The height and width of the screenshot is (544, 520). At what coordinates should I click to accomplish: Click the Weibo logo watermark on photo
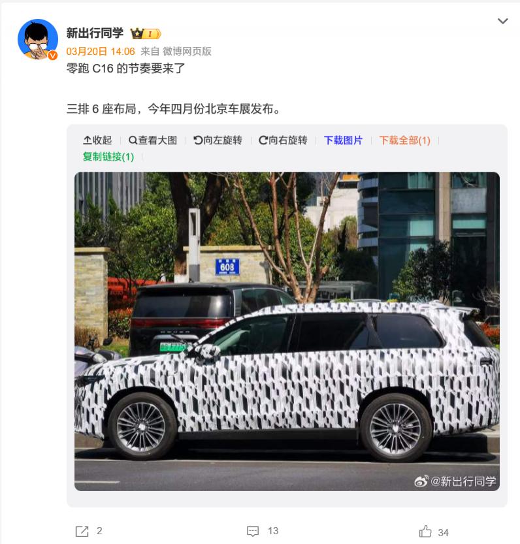tap(421, 481)
